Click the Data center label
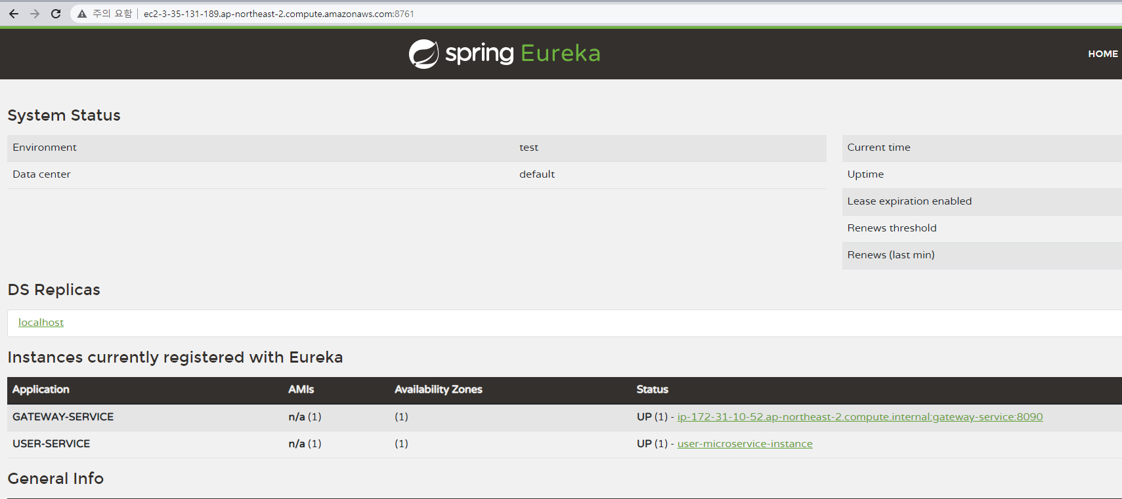1122x499 pixels. [x=41, y=174]
